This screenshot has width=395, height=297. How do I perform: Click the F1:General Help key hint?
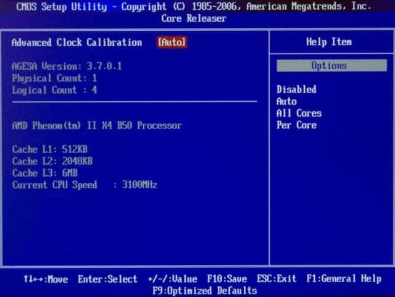pyautogui.click(x=344, y=278)
